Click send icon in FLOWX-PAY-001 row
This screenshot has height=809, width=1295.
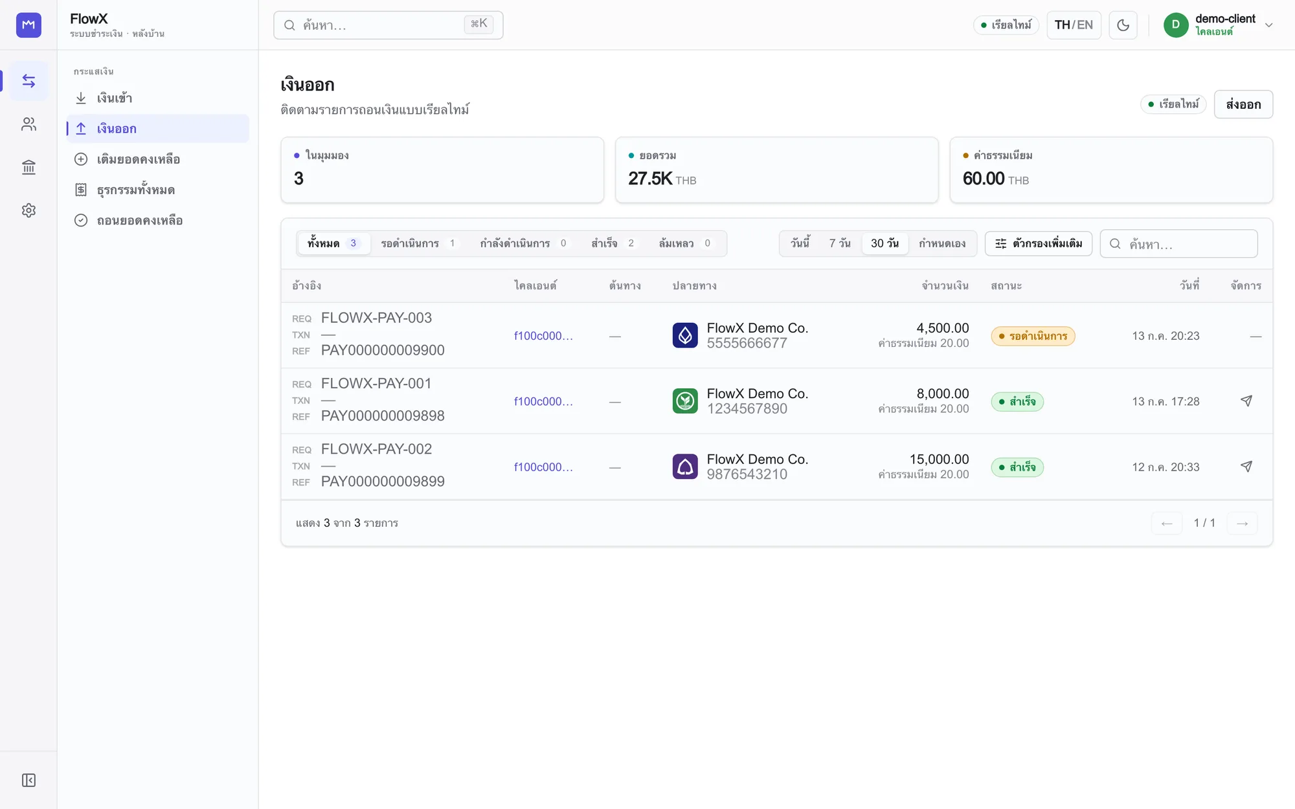click(1246, 401)
